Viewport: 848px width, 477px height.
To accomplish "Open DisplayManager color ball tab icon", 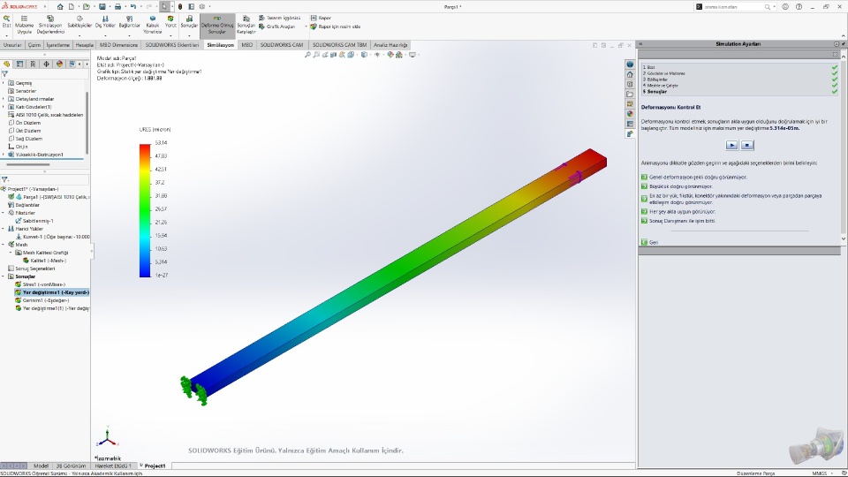I will 59,64.
